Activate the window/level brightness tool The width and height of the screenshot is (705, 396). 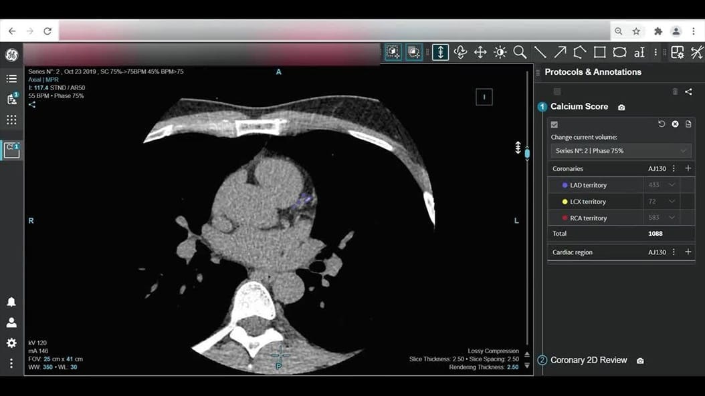click(500, 52)
